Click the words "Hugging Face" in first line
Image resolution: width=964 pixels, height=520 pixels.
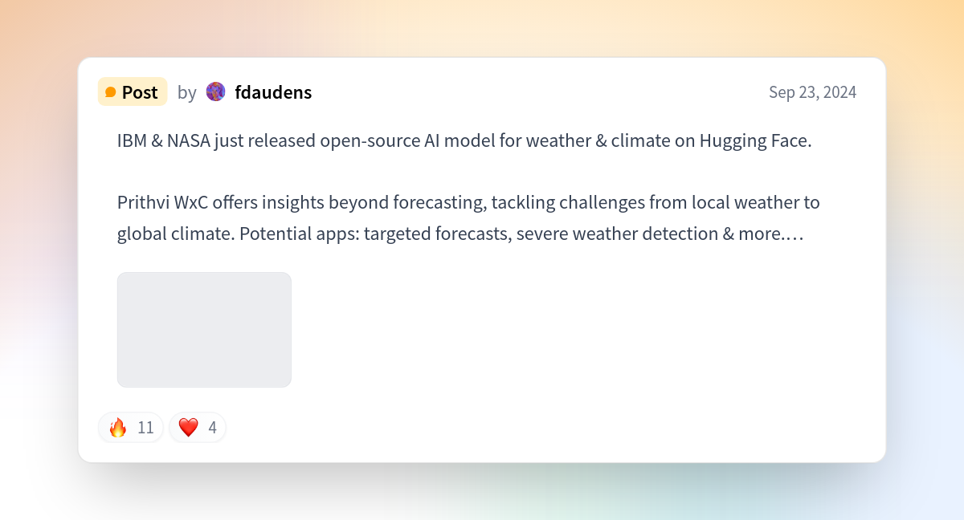754,141
